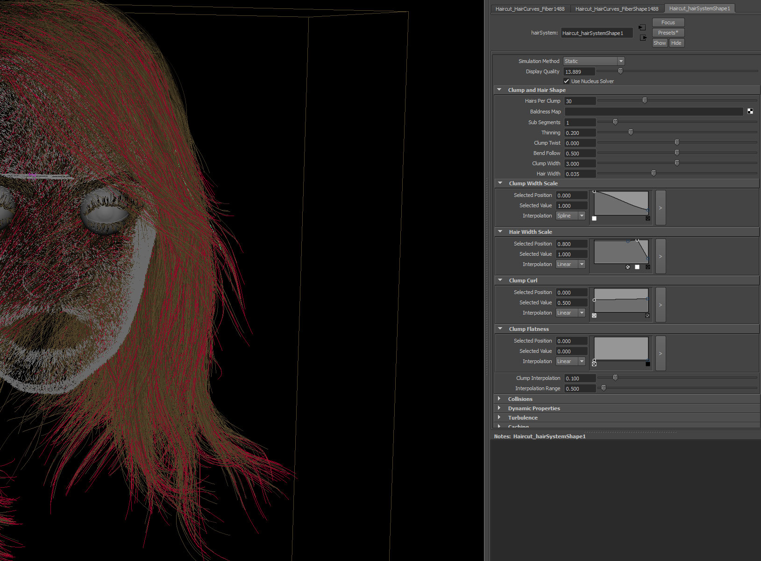Open Clump Curl Interpolation dropdown
Screen dimensions: 761x561
(570, 313)
